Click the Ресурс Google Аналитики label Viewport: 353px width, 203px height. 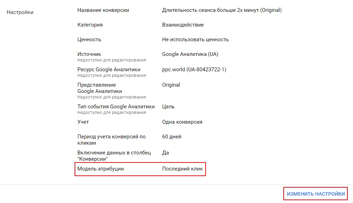109,70
